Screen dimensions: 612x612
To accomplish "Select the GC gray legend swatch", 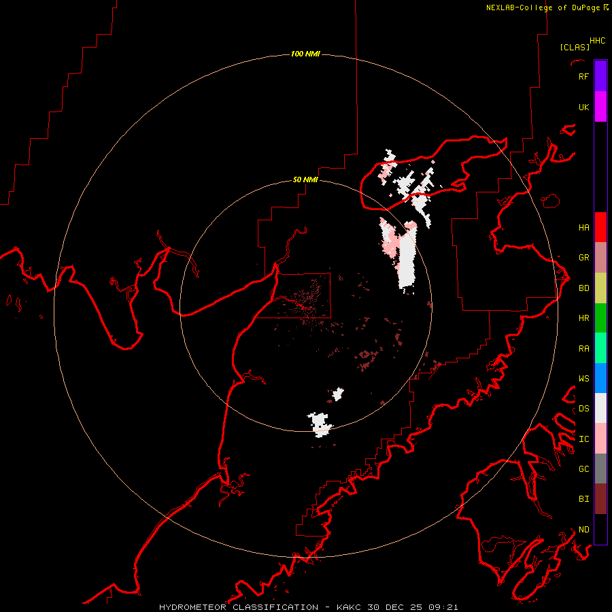I will point(600,469).
